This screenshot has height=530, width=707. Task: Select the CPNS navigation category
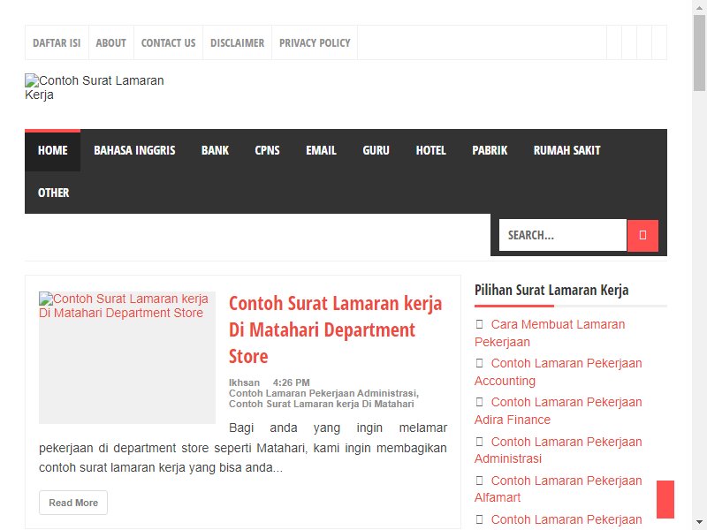click(x=268, y=150)
